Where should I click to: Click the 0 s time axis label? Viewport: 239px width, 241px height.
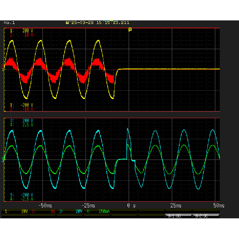(x=131, y=206)
